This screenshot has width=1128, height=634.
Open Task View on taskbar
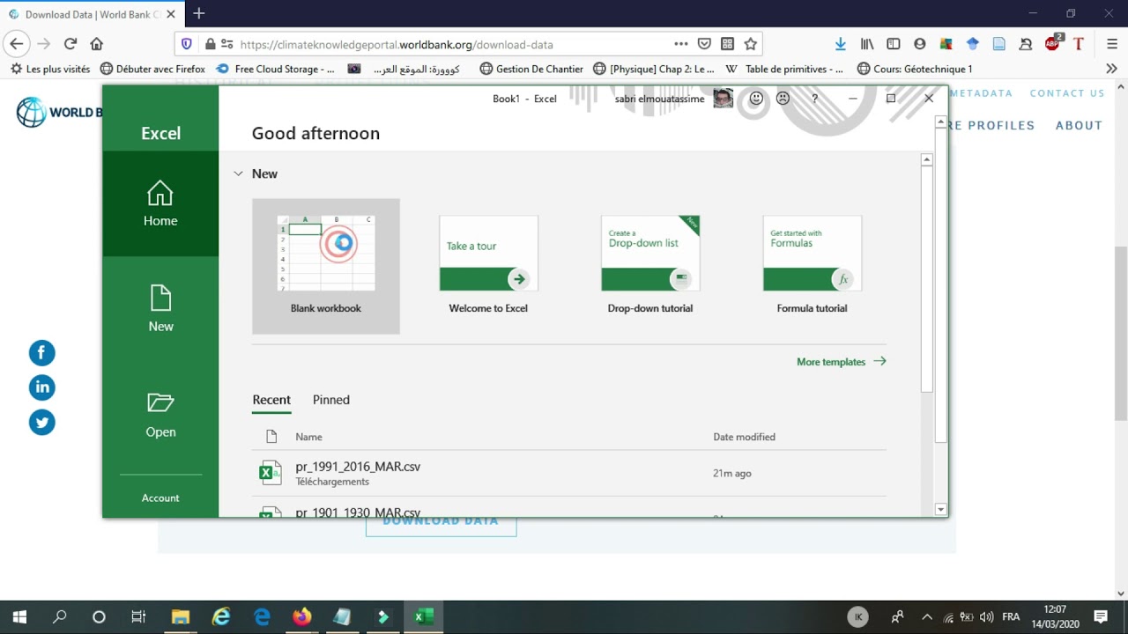coord(138,617)
